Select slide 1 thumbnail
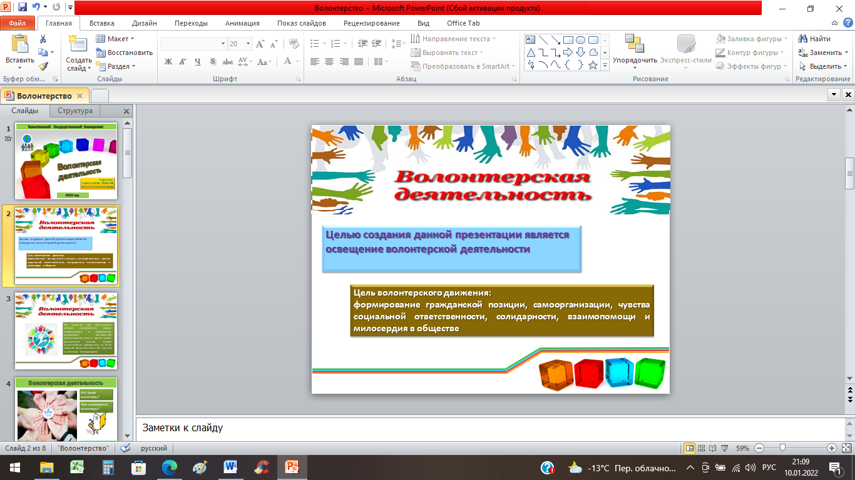855x480 pixels. pos(66,161)
